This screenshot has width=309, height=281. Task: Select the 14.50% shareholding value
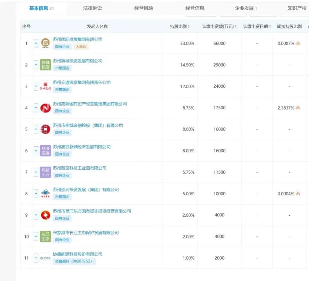[x=187, y=65]
